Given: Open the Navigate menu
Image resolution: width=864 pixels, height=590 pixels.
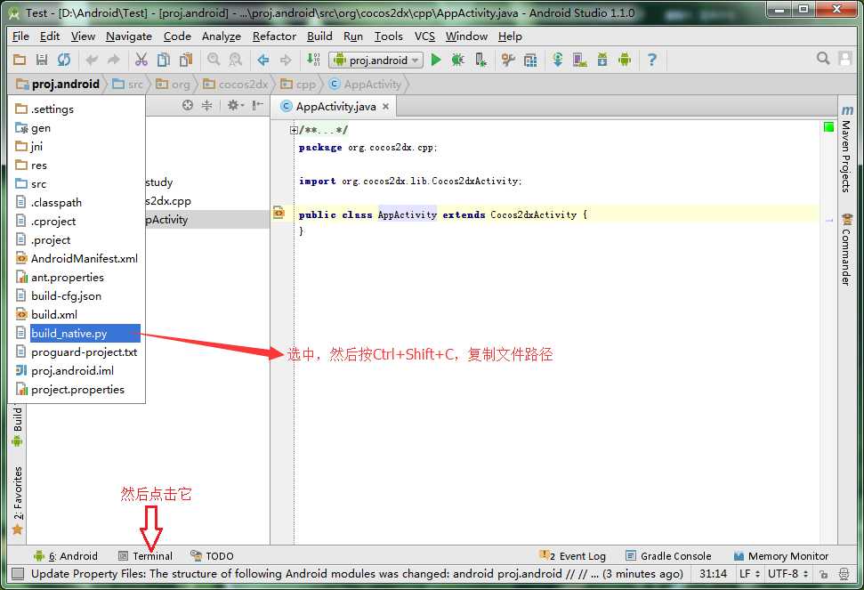Looking at the screenshot, I should coord(129,36).
